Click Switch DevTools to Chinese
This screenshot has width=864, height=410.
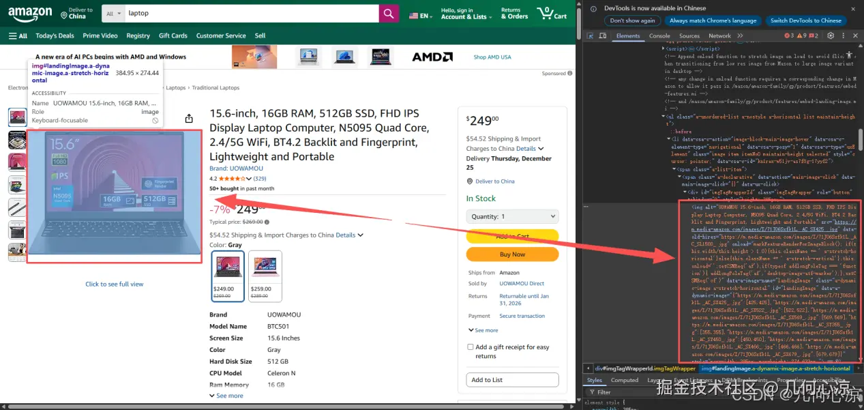(x=805, y=20)
